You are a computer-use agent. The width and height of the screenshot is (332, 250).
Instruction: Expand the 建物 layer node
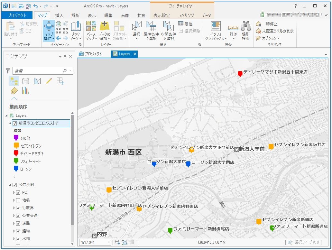pos(14,231)
